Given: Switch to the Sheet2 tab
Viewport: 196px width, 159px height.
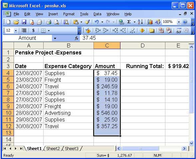Looking at the screenshot, I should (x=53, y=148).
